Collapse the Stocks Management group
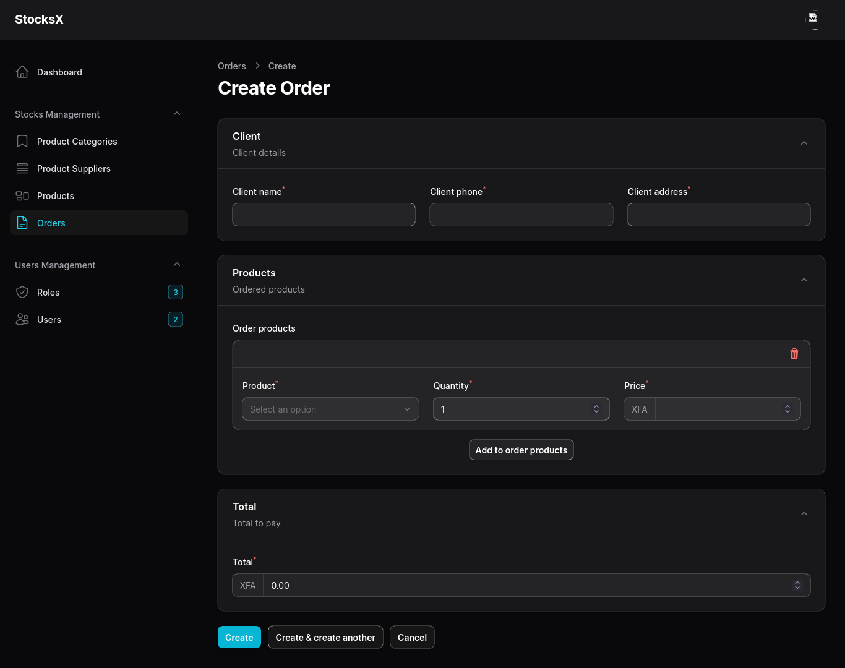 click(x=177, y=114)
